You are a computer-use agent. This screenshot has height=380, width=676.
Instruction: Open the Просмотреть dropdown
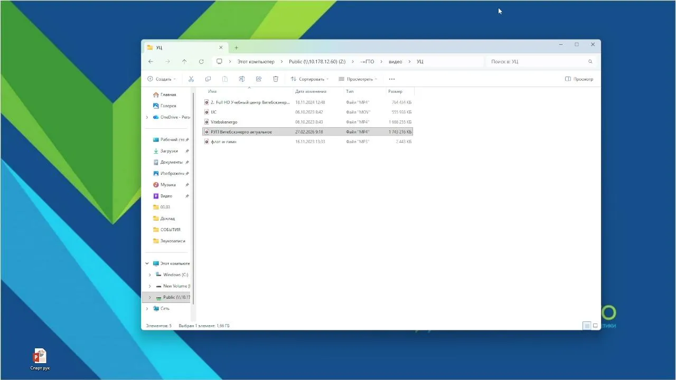[x=358, y=79]
